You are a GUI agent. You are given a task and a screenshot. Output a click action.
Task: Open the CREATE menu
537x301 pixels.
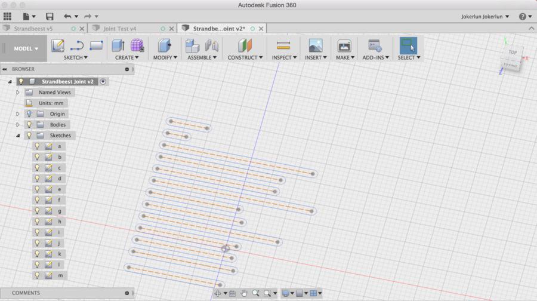(x=126, y=57)
